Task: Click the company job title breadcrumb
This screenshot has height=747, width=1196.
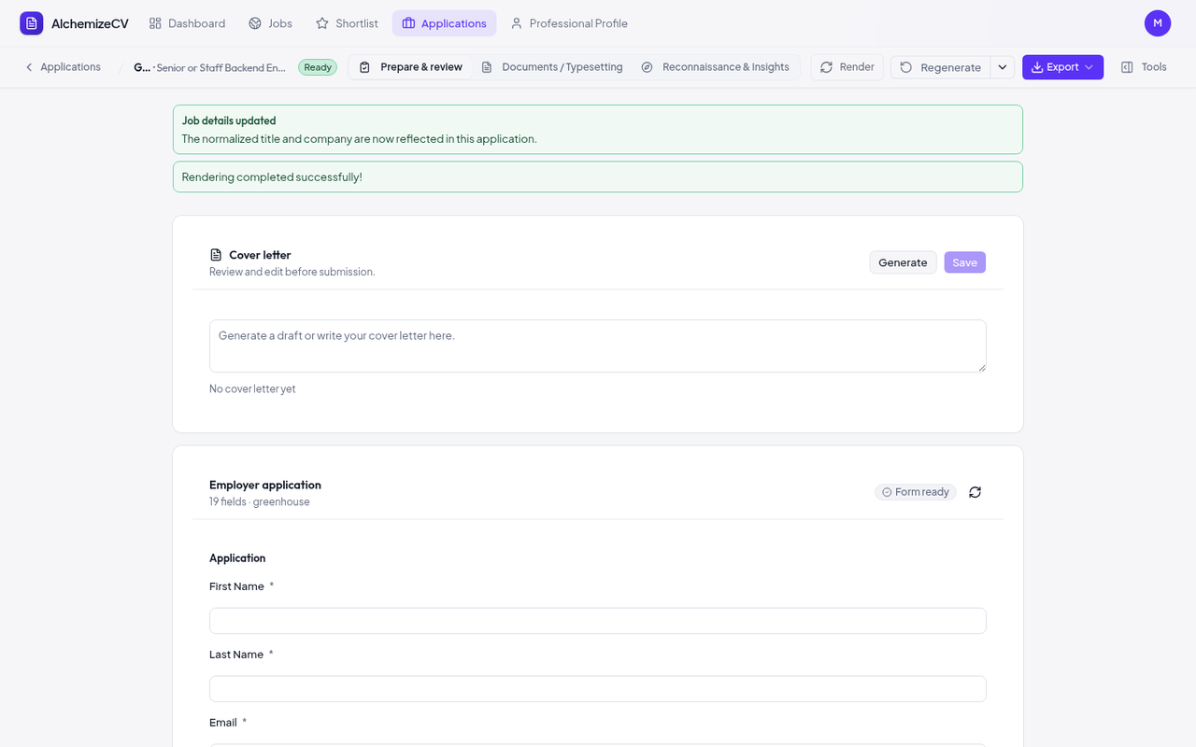Action: tap(209, 67)
